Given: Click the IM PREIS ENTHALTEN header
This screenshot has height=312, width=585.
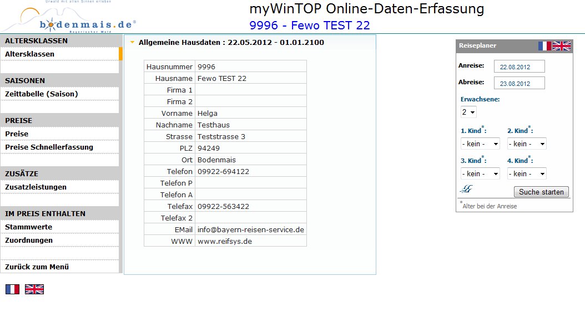Looking at the screenshot, I should (x=45, y=214).
